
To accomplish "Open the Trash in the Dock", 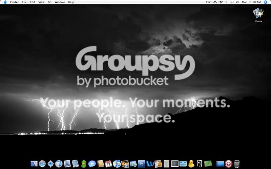I will pos(237,164).
